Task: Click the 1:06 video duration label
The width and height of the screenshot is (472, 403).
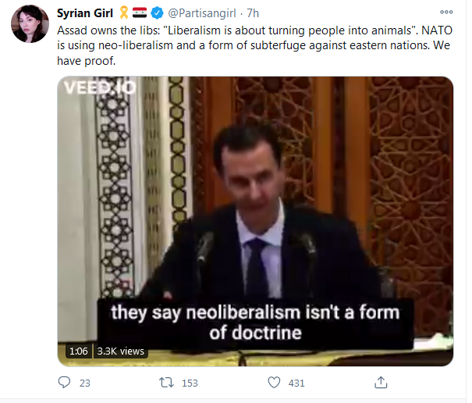Action: (78, 351)
